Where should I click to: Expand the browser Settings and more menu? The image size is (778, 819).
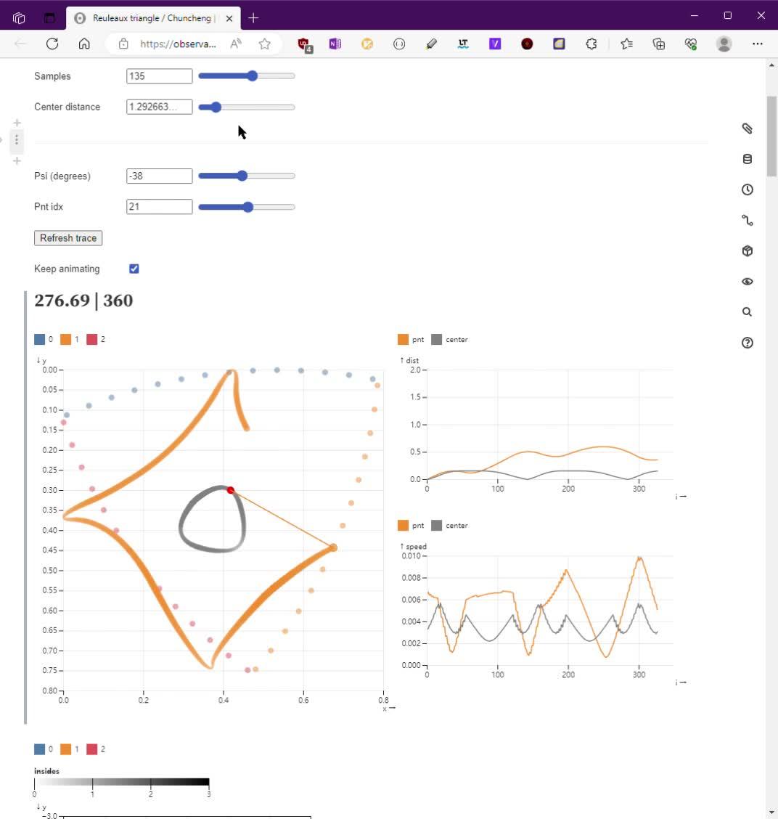coord(757,44)
